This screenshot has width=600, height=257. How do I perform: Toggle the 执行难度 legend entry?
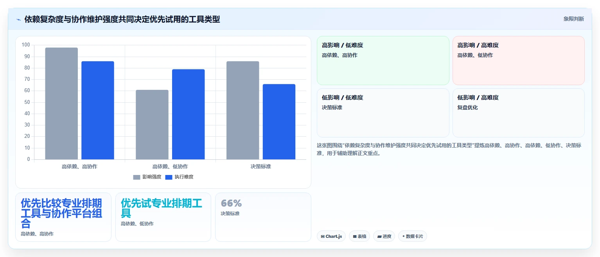pos(179,177)
